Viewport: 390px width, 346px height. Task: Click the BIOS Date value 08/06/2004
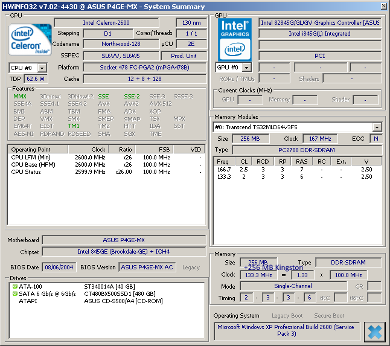[x=60, y=267]
